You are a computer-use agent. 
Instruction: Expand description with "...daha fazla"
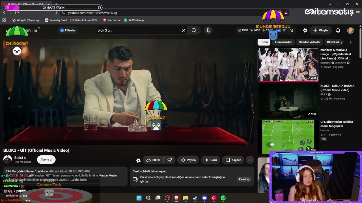(79, 180)
